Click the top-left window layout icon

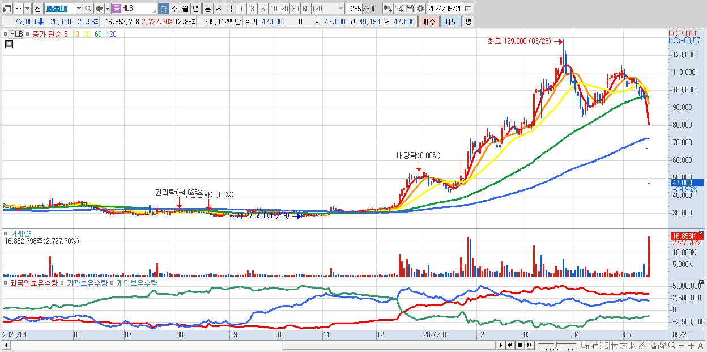pos(7,9)
